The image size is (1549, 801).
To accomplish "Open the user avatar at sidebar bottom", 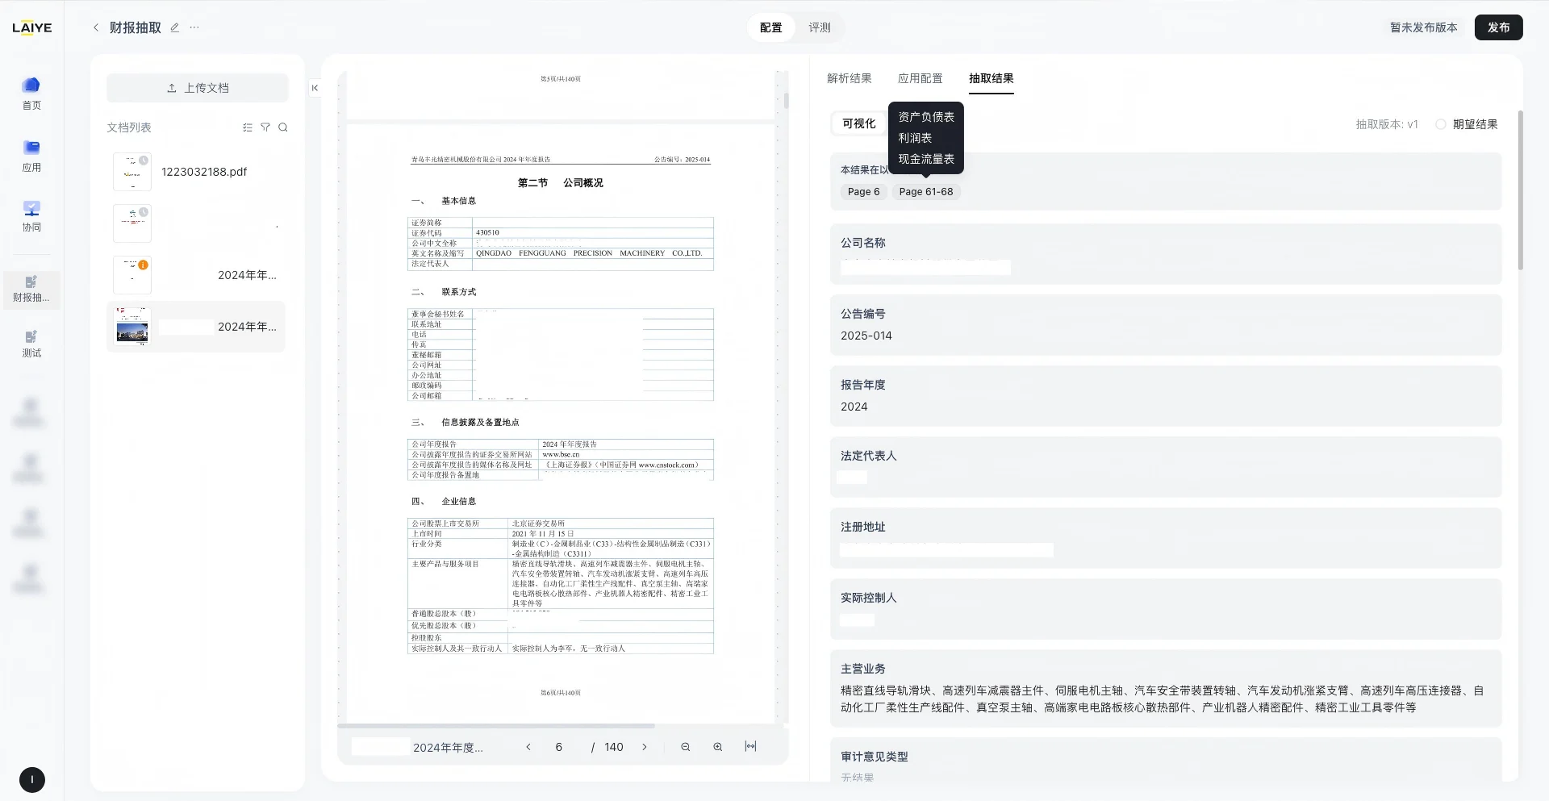I will pyautogui.click(x=32, y=779).
